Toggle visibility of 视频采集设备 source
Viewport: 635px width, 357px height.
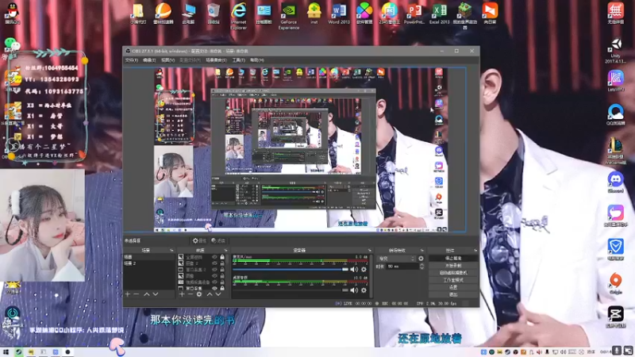coord(214,282)
